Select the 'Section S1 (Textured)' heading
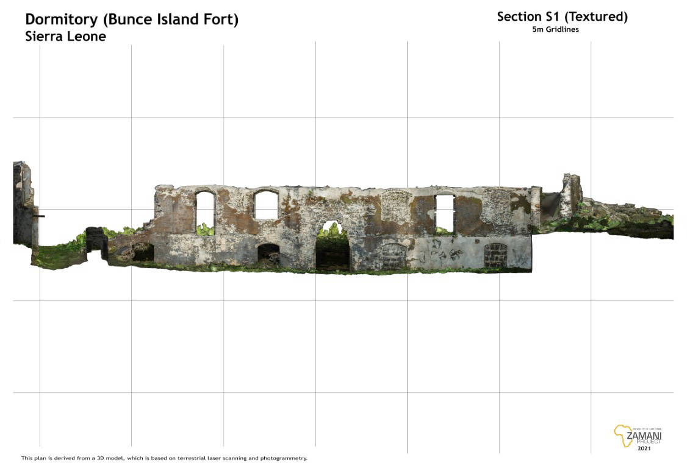 [562, 16]
